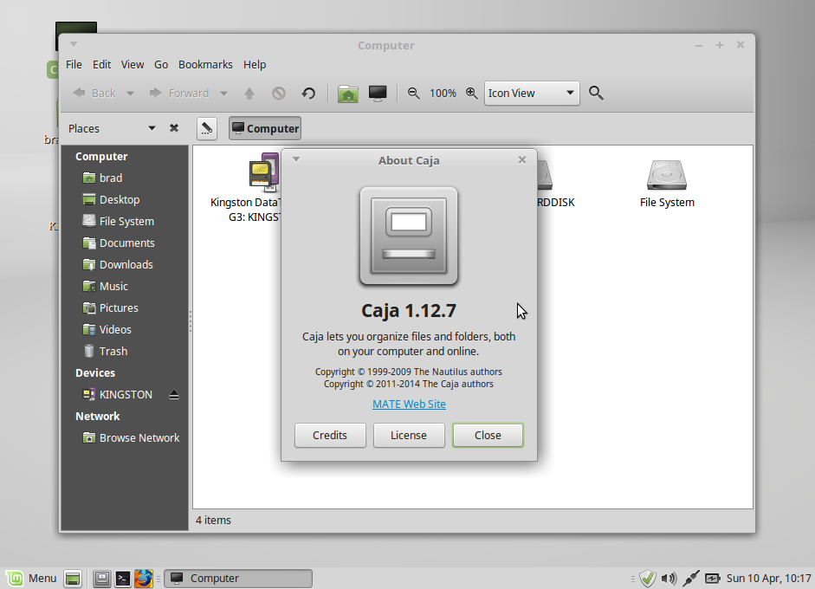Click the Caja file cabinet logo
The image size is (815, 589).
[x=409, y=236]
